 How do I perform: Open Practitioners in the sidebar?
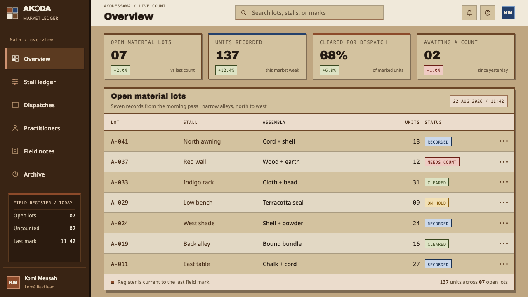click(45, 128)
